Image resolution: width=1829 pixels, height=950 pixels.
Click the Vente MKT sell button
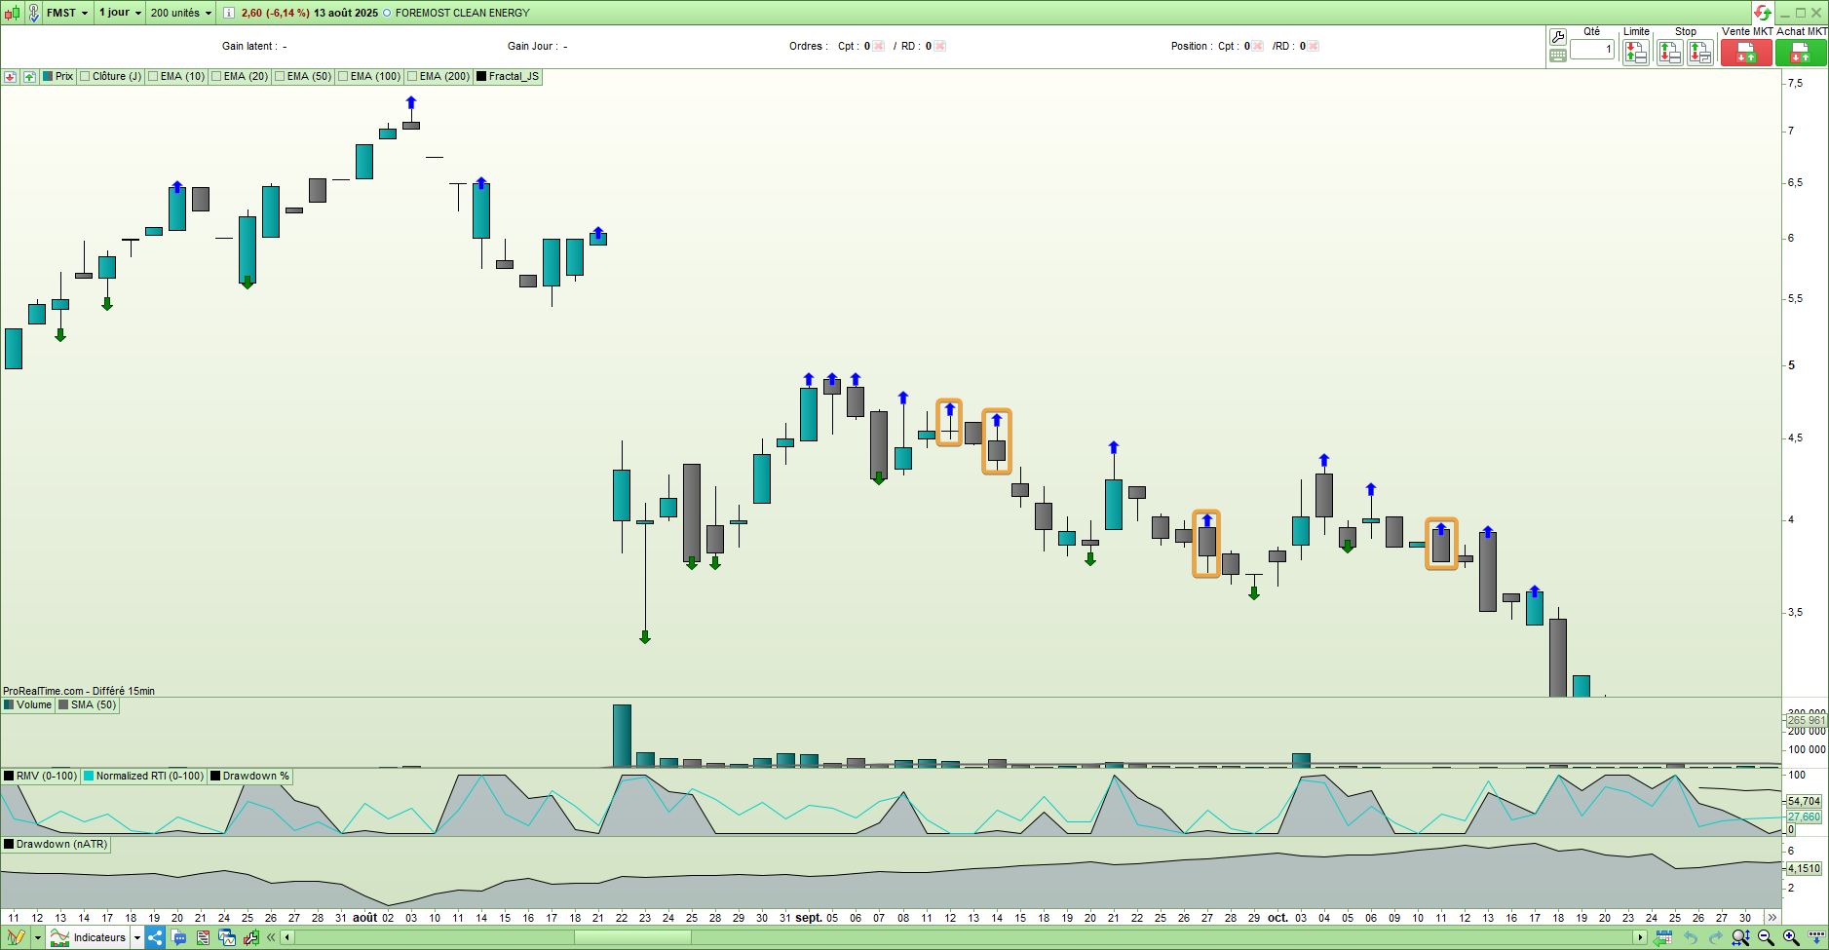(1746, 53)
